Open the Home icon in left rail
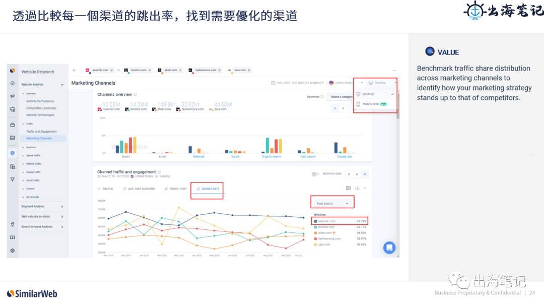 (x=13, y=83)
